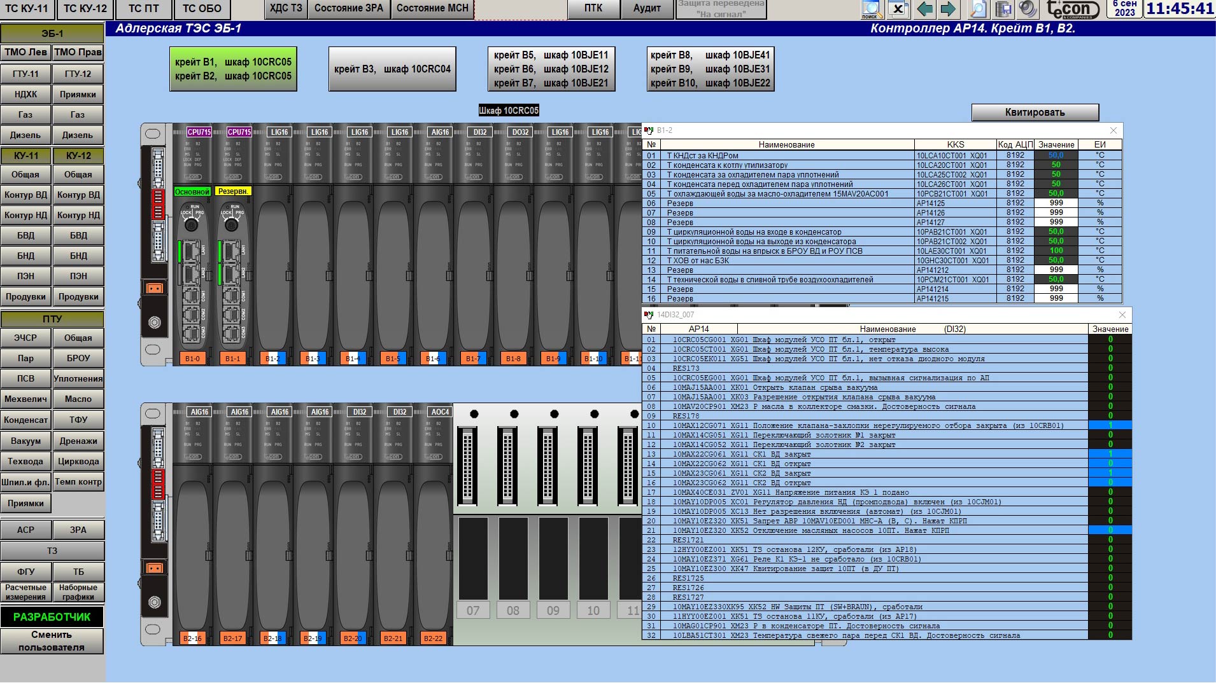Click the green back arrow icon
Screen dimensions: 1216x683
(924, 9)
